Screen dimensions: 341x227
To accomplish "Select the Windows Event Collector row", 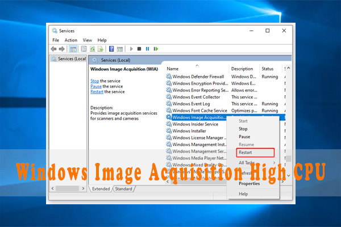I will [226, 97].
